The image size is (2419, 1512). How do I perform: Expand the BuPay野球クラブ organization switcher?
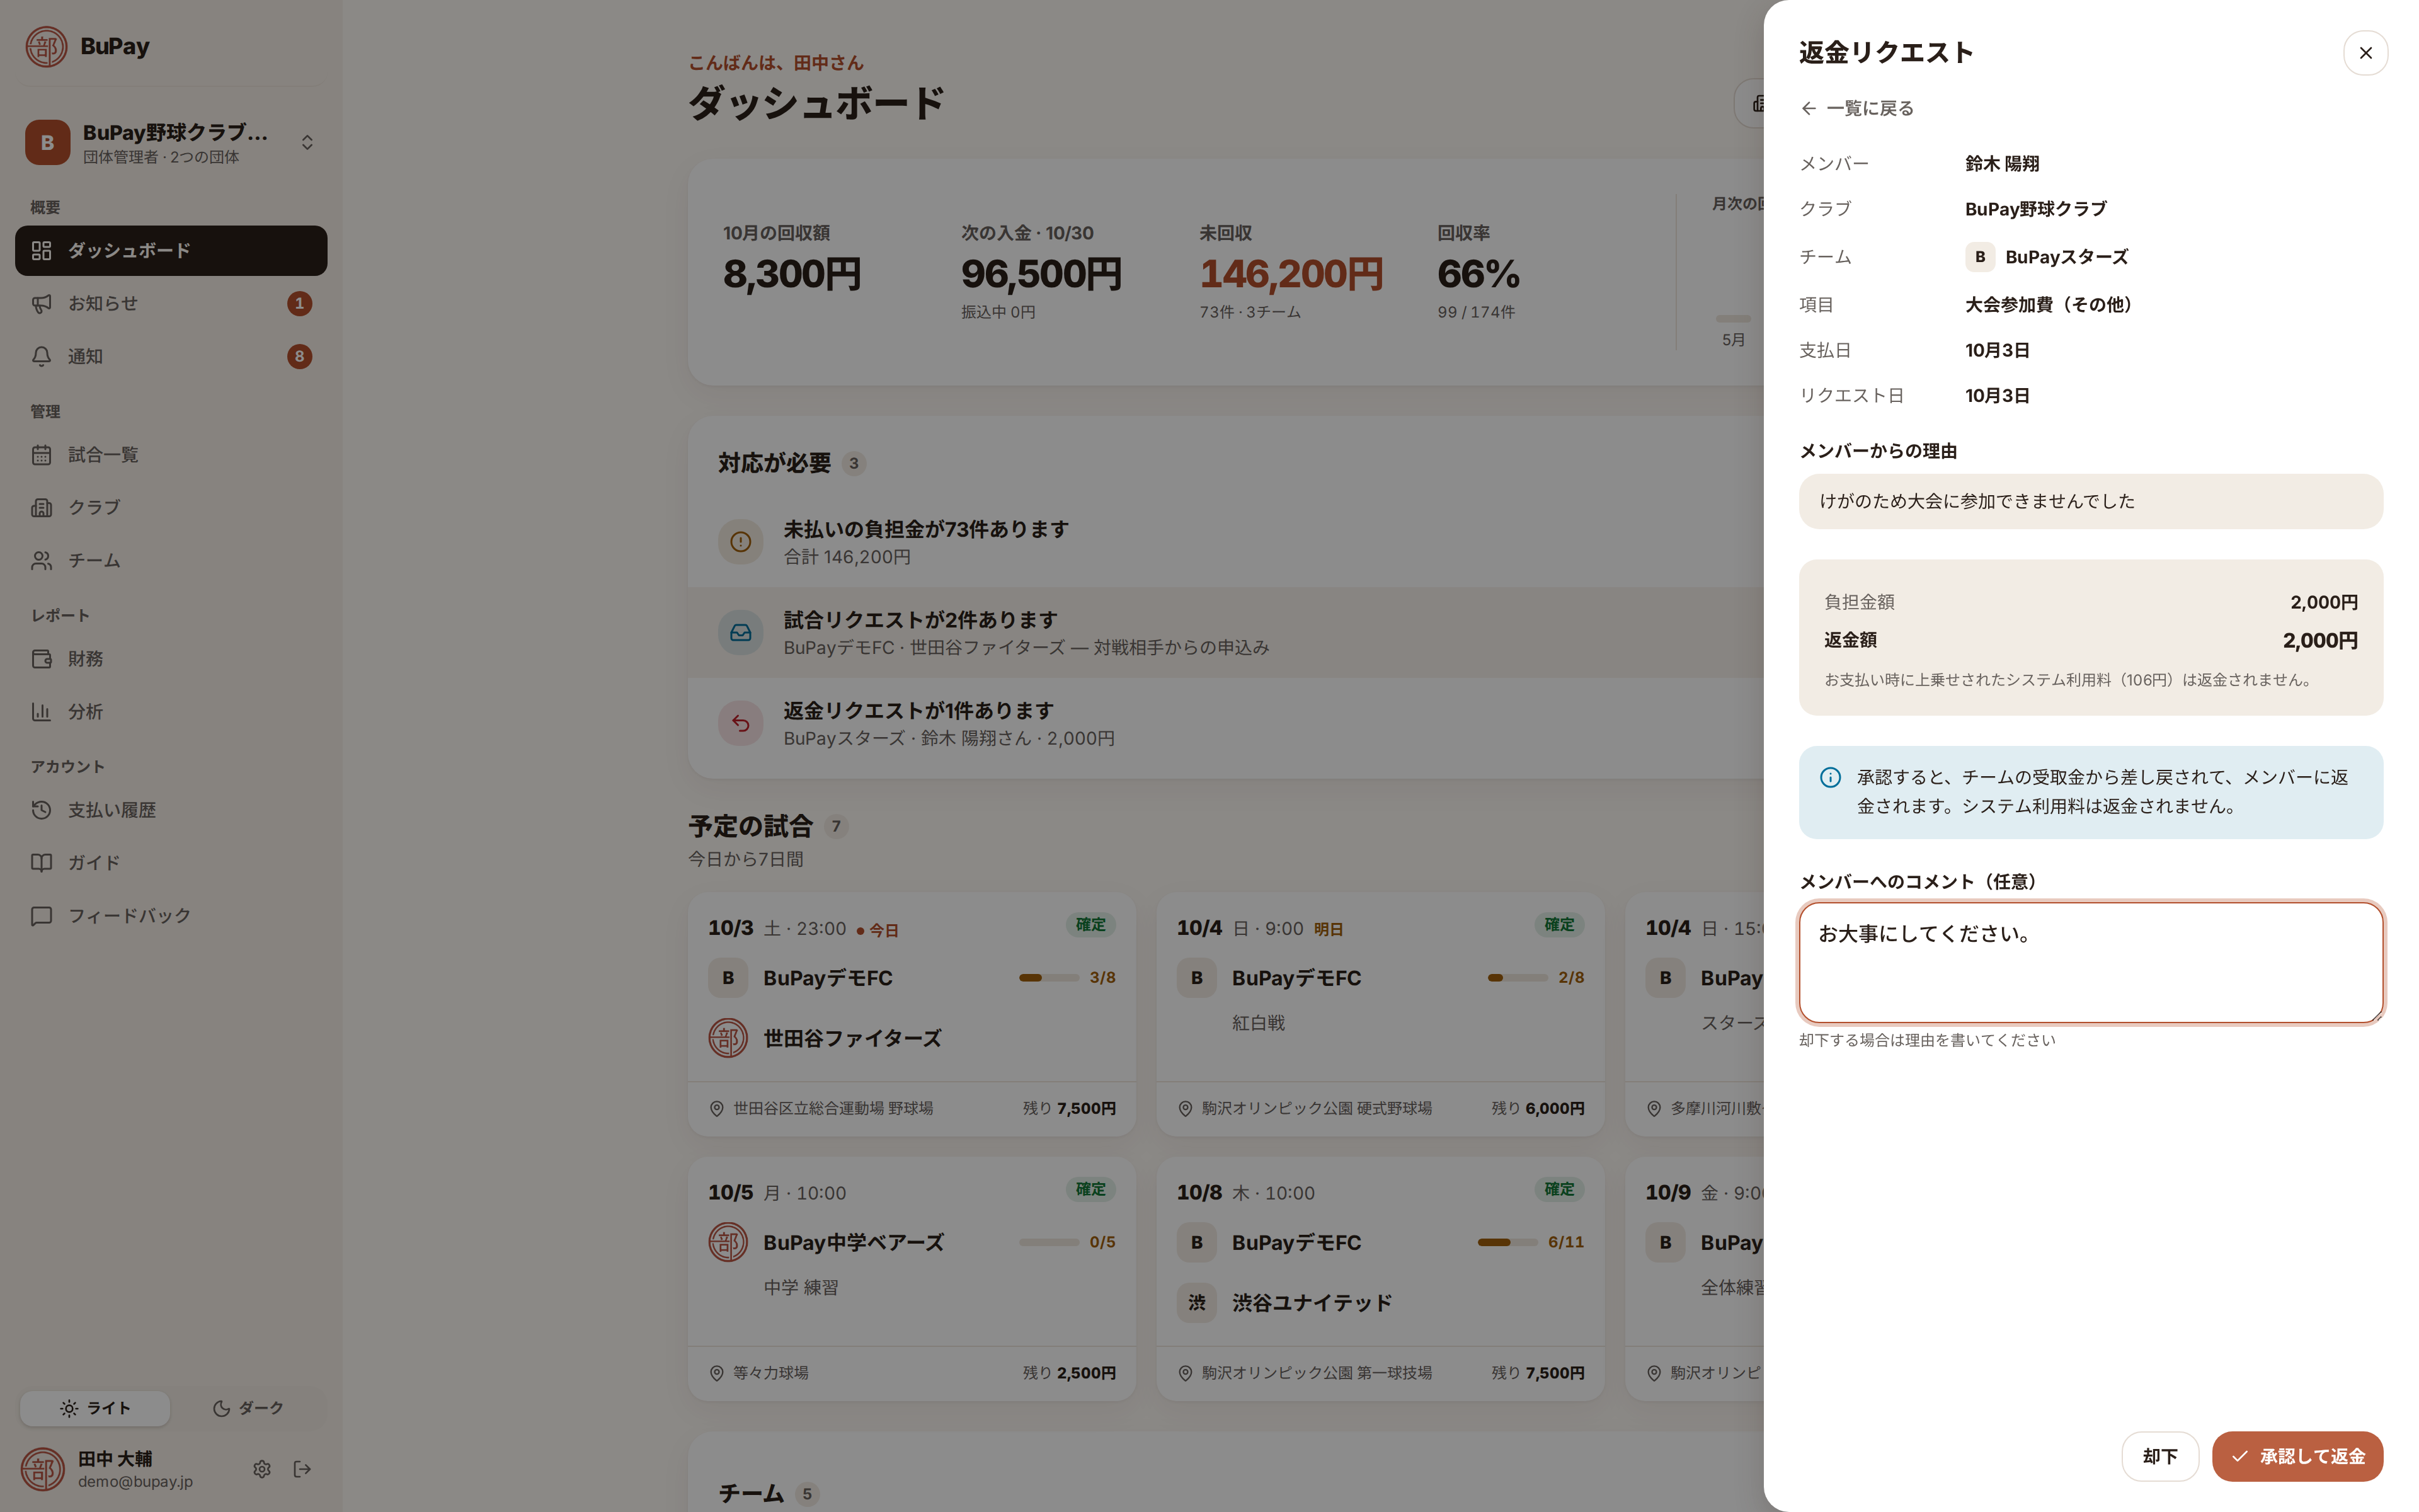171,142
